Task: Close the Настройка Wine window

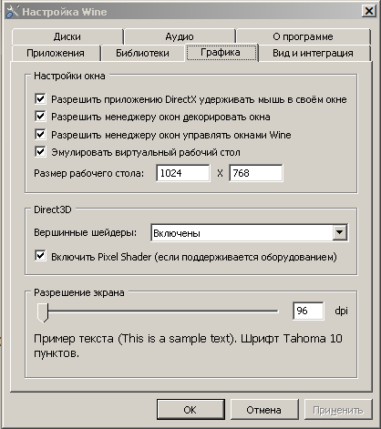Action: coord(369,11)
